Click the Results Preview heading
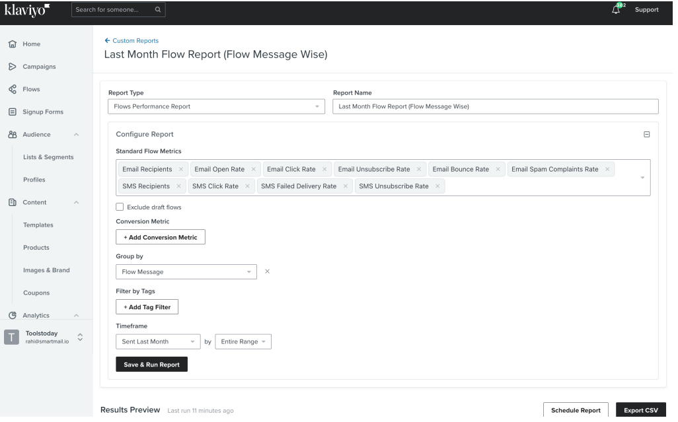The image size is (678, 422). point(130,410)
